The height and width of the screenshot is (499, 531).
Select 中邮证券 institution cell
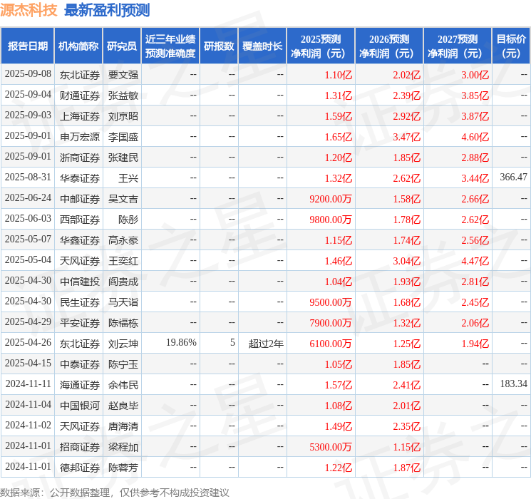80,199
